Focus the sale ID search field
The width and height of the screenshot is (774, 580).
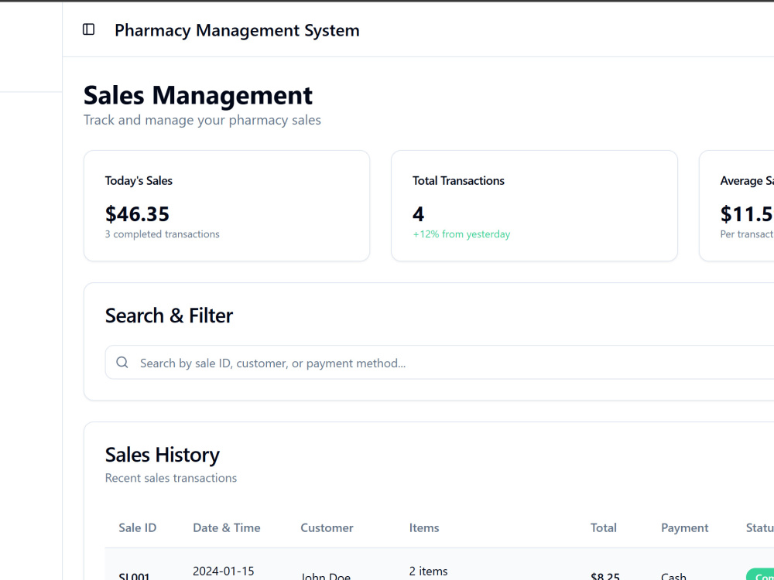click(440, 363)
